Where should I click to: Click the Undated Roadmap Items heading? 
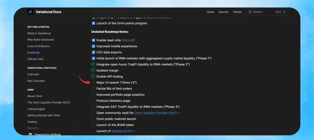110,32
